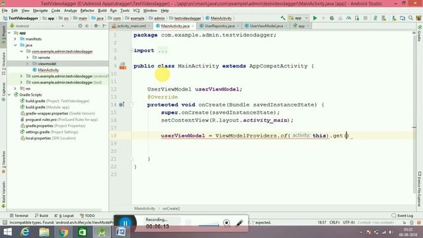This screenshot has width=423, height=238.
Task: Open the VCS menu
Action: coord(136,11)
